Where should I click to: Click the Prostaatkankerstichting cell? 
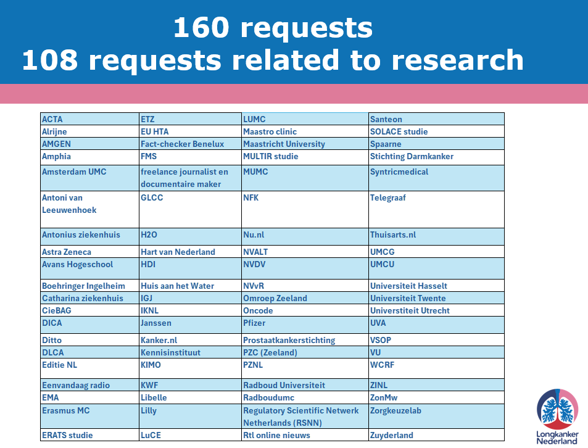coord(305,339)
